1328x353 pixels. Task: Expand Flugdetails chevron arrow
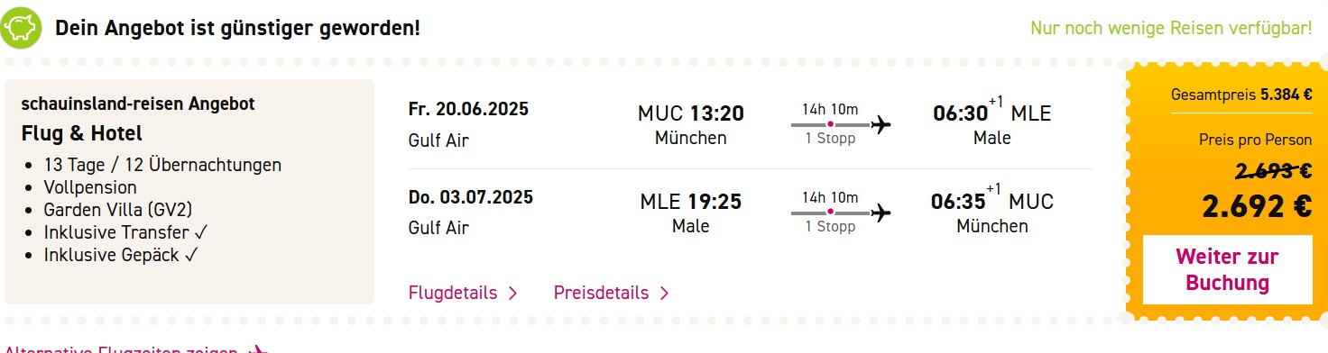(x=513, y=293)
